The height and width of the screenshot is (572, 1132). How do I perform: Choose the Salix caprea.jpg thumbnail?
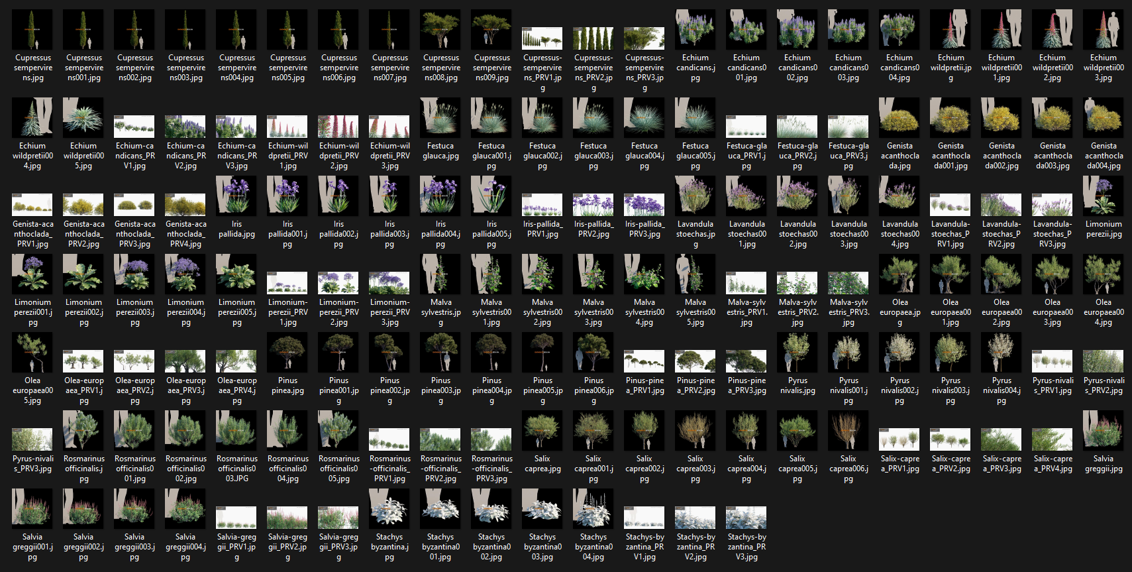click(542, 431)
